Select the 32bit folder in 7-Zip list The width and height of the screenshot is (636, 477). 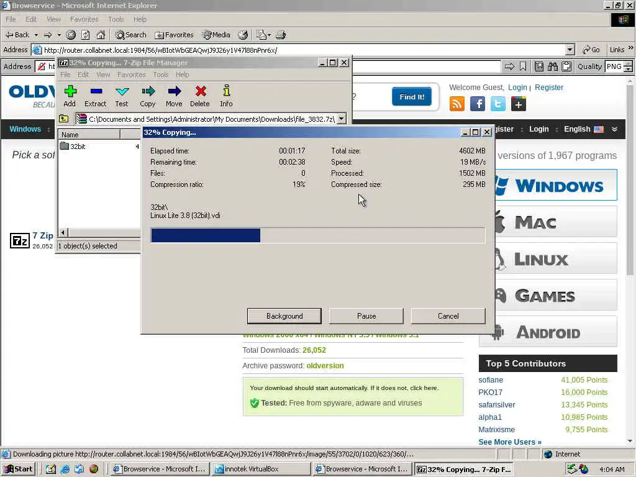point(73,147)
